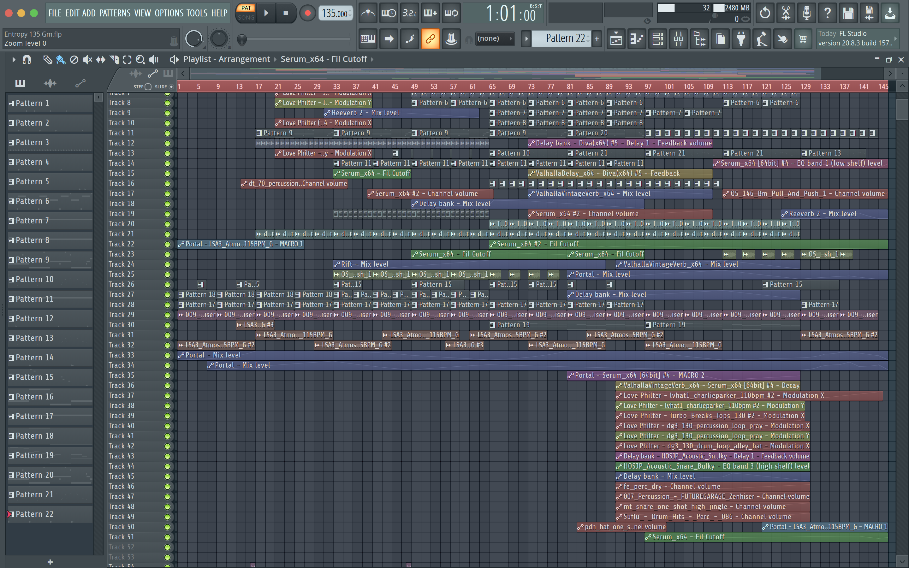Select the Paint brush tool
The image size is (909, 568).
click(61, 59)
